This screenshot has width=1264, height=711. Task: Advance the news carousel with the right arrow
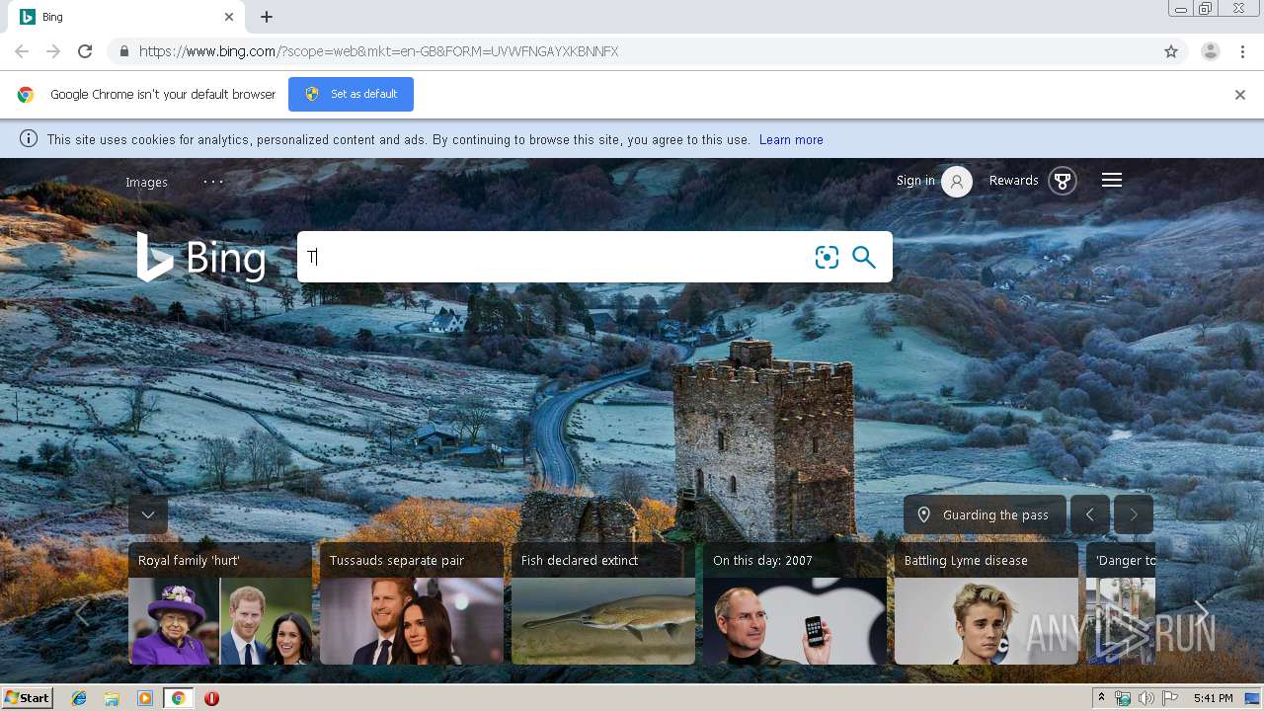(1201, 612)
